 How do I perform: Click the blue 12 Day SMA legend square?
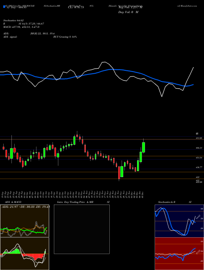tap(4, 7)
